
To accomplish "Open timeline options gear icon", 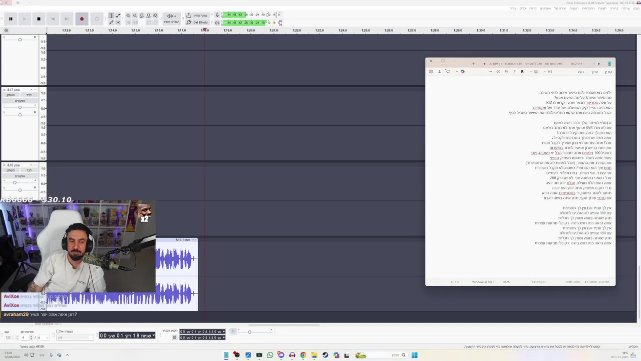I will (6, 31).
